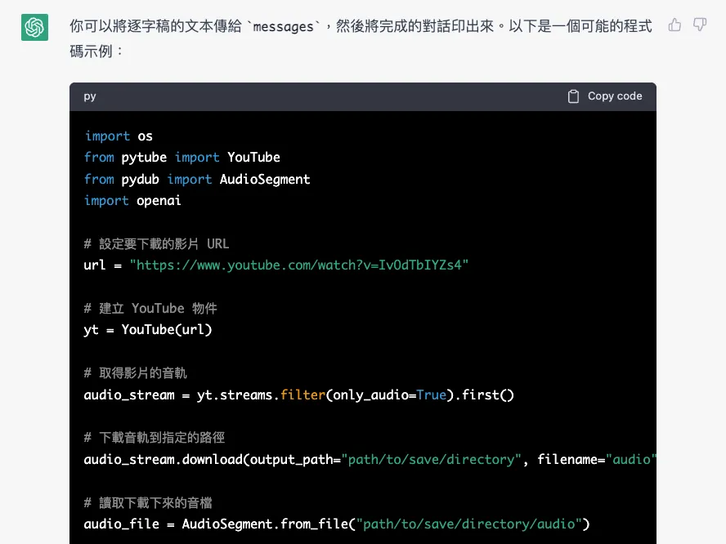Click the comment '# 下載音軌到指定的路徑'
Image resolution: width=726 pixels, height=544 pixels.
(155, 438)
